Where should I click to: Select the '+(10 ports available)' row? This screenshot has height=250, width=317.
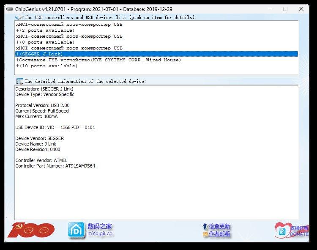[x=156, y=66]
